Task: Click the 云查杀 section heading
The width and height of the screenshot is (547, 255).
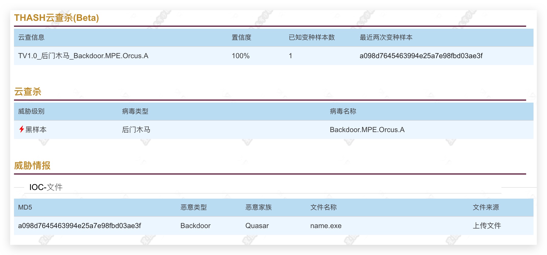Action: click(28, 92)
